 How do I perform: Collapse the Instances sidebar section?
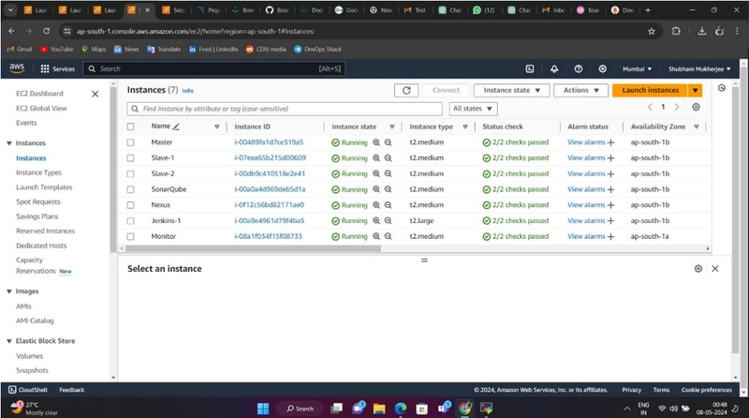tap(9, 143)
